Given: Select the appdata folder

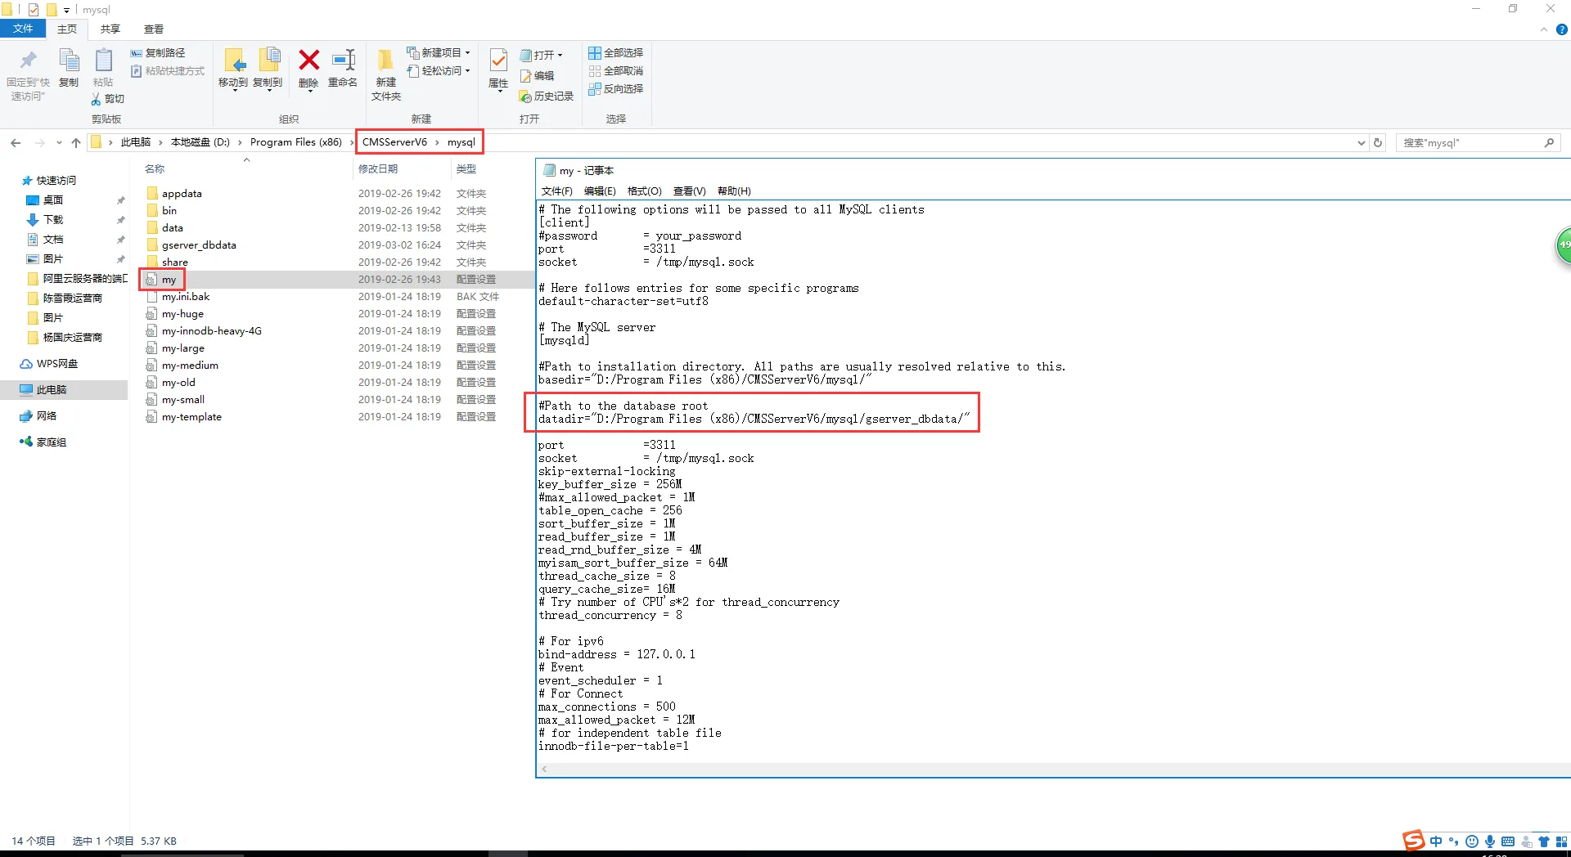Looking at the screenshot, I should click(182, 194).
